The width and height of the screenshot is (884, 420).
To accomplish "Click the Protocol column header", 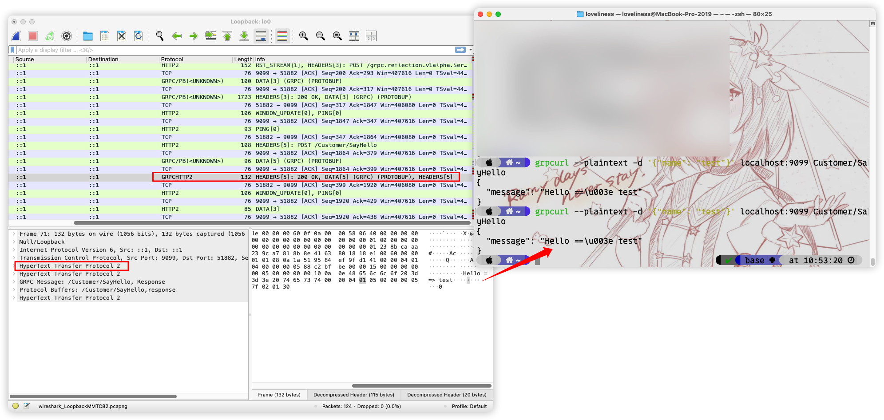I will pos(172,59).
